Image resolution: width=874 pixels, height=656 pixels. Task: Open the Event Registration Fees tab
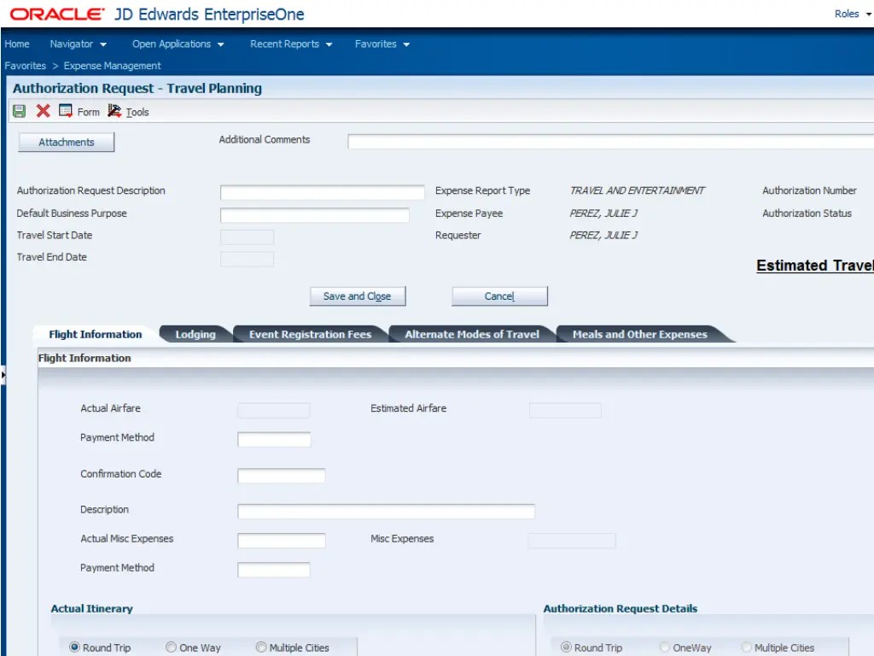tap(310, 334)
